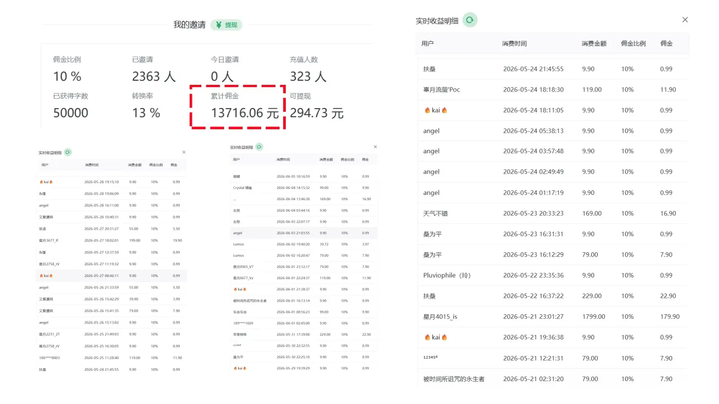Click timestamp 2026-05-24 18:11:05 of kai row

pos(533,110)
